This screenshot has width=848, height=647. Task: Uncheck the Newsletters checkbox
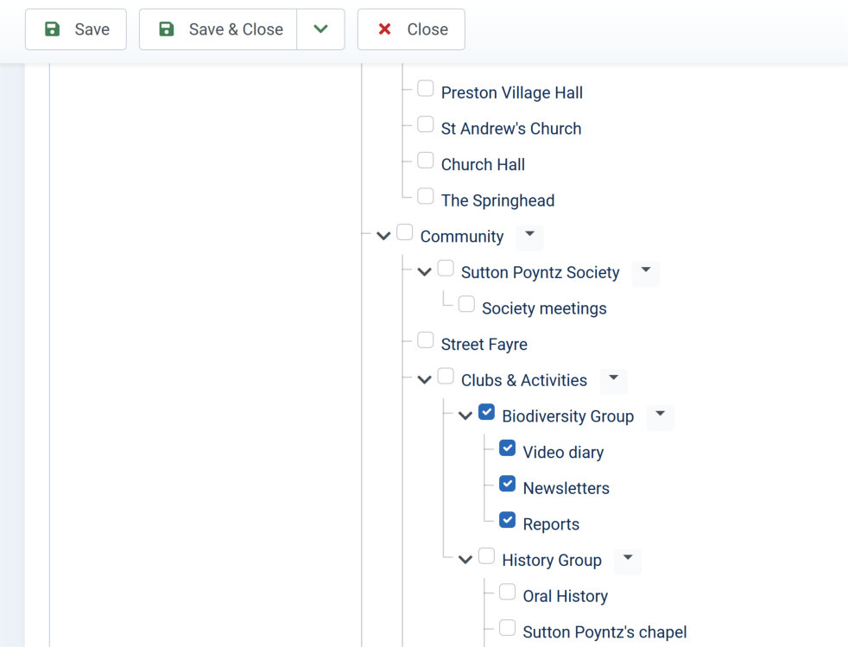pos(507,484)
